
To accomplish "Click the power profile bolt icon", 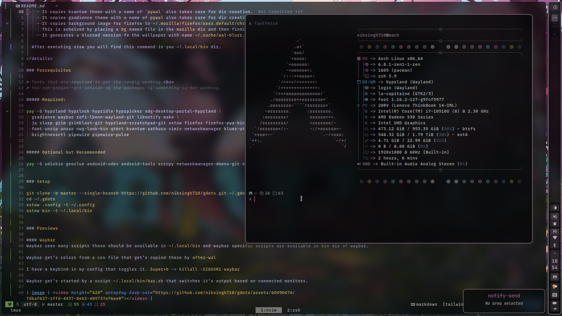I will coord(555,309).
